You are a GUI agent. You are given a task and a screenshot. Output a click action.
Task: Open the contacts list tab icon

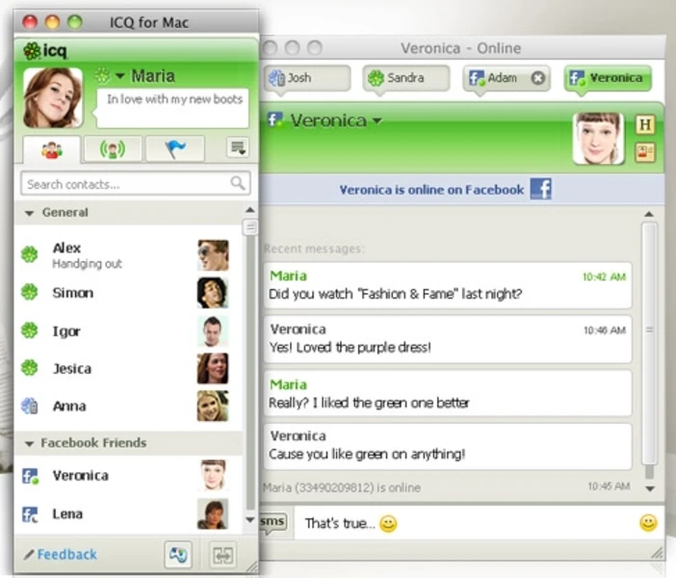coord(53,149)
